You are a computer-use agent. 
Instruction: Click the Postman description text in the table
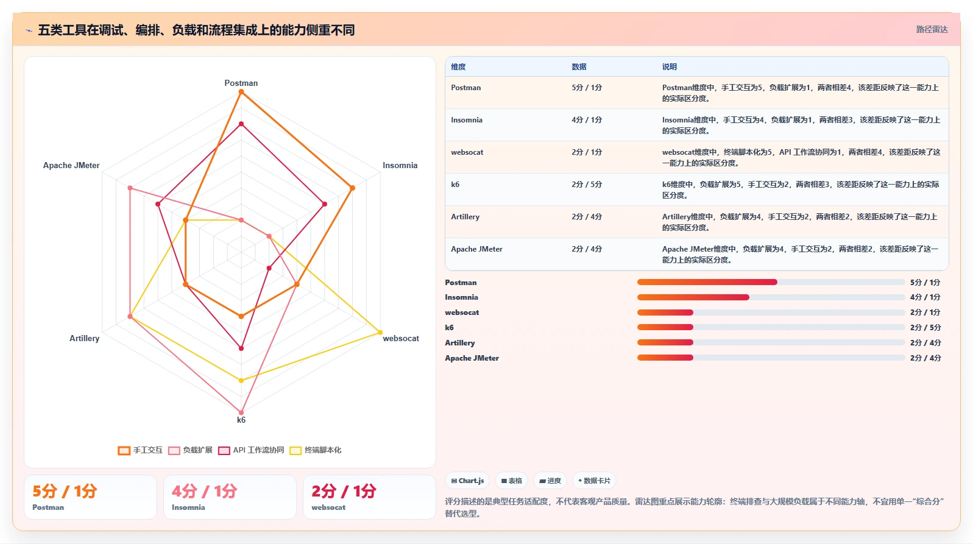click(801, 93)
